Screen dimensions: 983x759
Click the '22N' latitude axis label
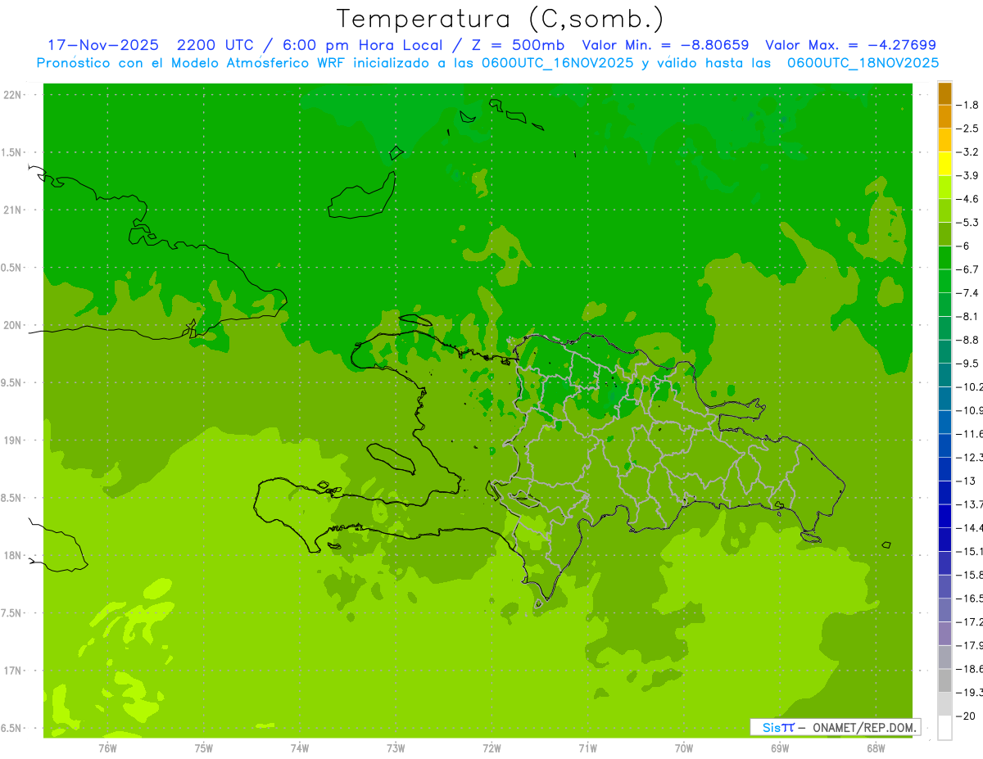pyautogui.click(x=14, y=95)
